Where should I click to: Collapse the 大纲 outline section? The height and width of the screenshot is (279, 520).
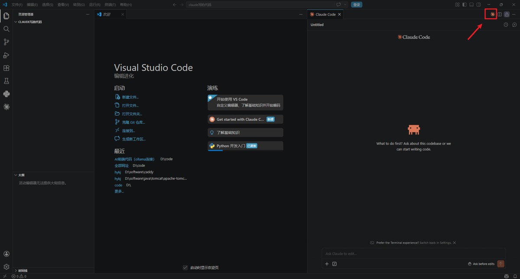pos(19,175)
